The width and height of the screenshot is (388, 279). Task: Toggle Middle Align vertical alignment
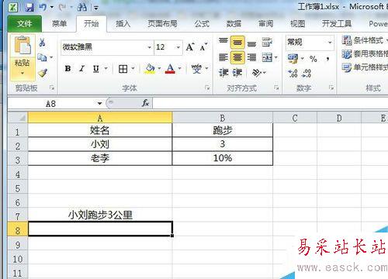(237, 42)
